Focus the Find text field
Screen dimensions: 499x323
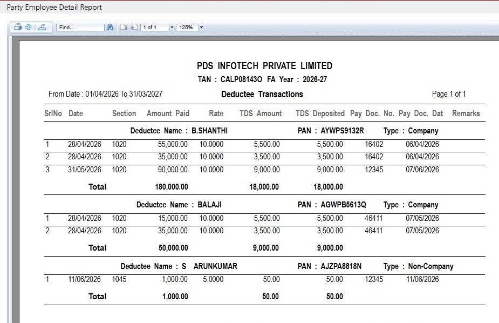[80, 28]
